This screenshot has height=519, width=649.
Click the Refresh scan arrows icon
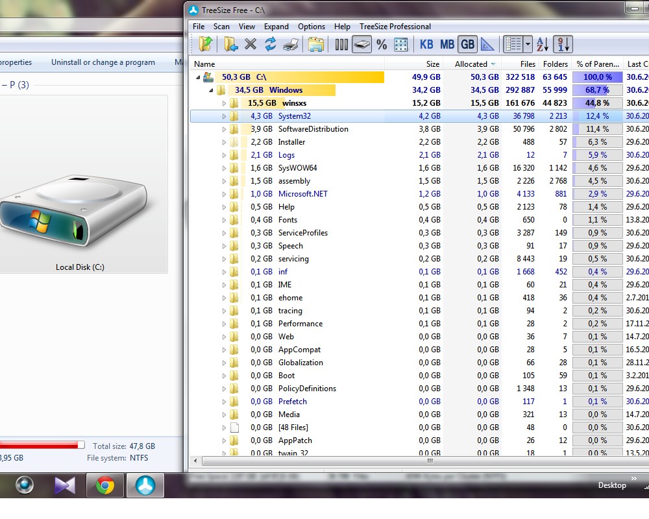(270, 44)
